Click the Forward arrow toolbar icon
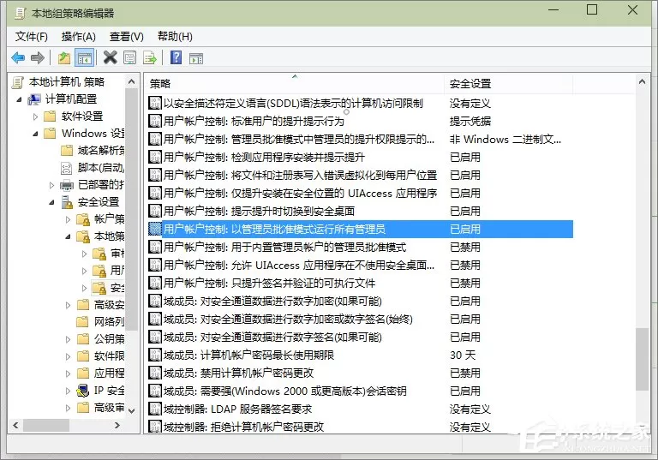The image size is (658, 460). pyautogui.click(x=38, y=57)
